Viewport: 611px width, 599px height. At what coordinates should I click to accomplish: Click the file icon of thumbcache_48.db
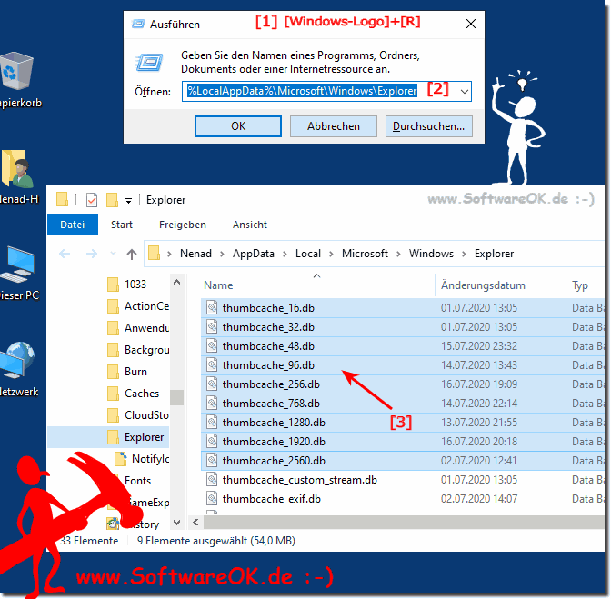[x=212, y=345]
